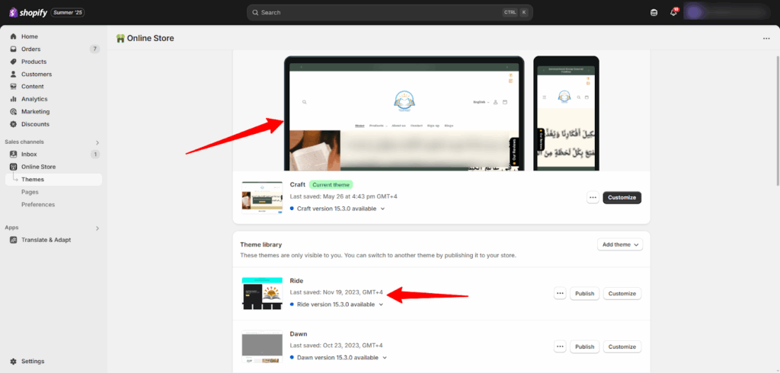
Task: Expand the Sales channels section
Action: pos(97,142)
